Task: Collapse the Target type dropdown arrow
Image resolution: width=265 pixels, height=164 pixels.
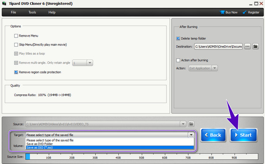Action: (x=191, y=135)
